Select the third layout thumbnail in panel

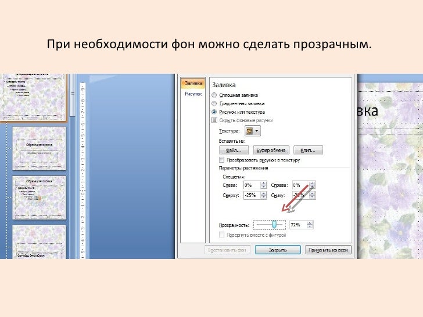[x=39, y=197]
